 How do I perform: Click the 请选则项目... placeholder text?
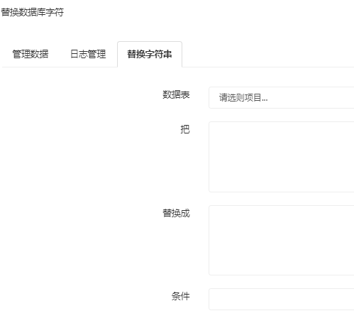tap(243, 97)
